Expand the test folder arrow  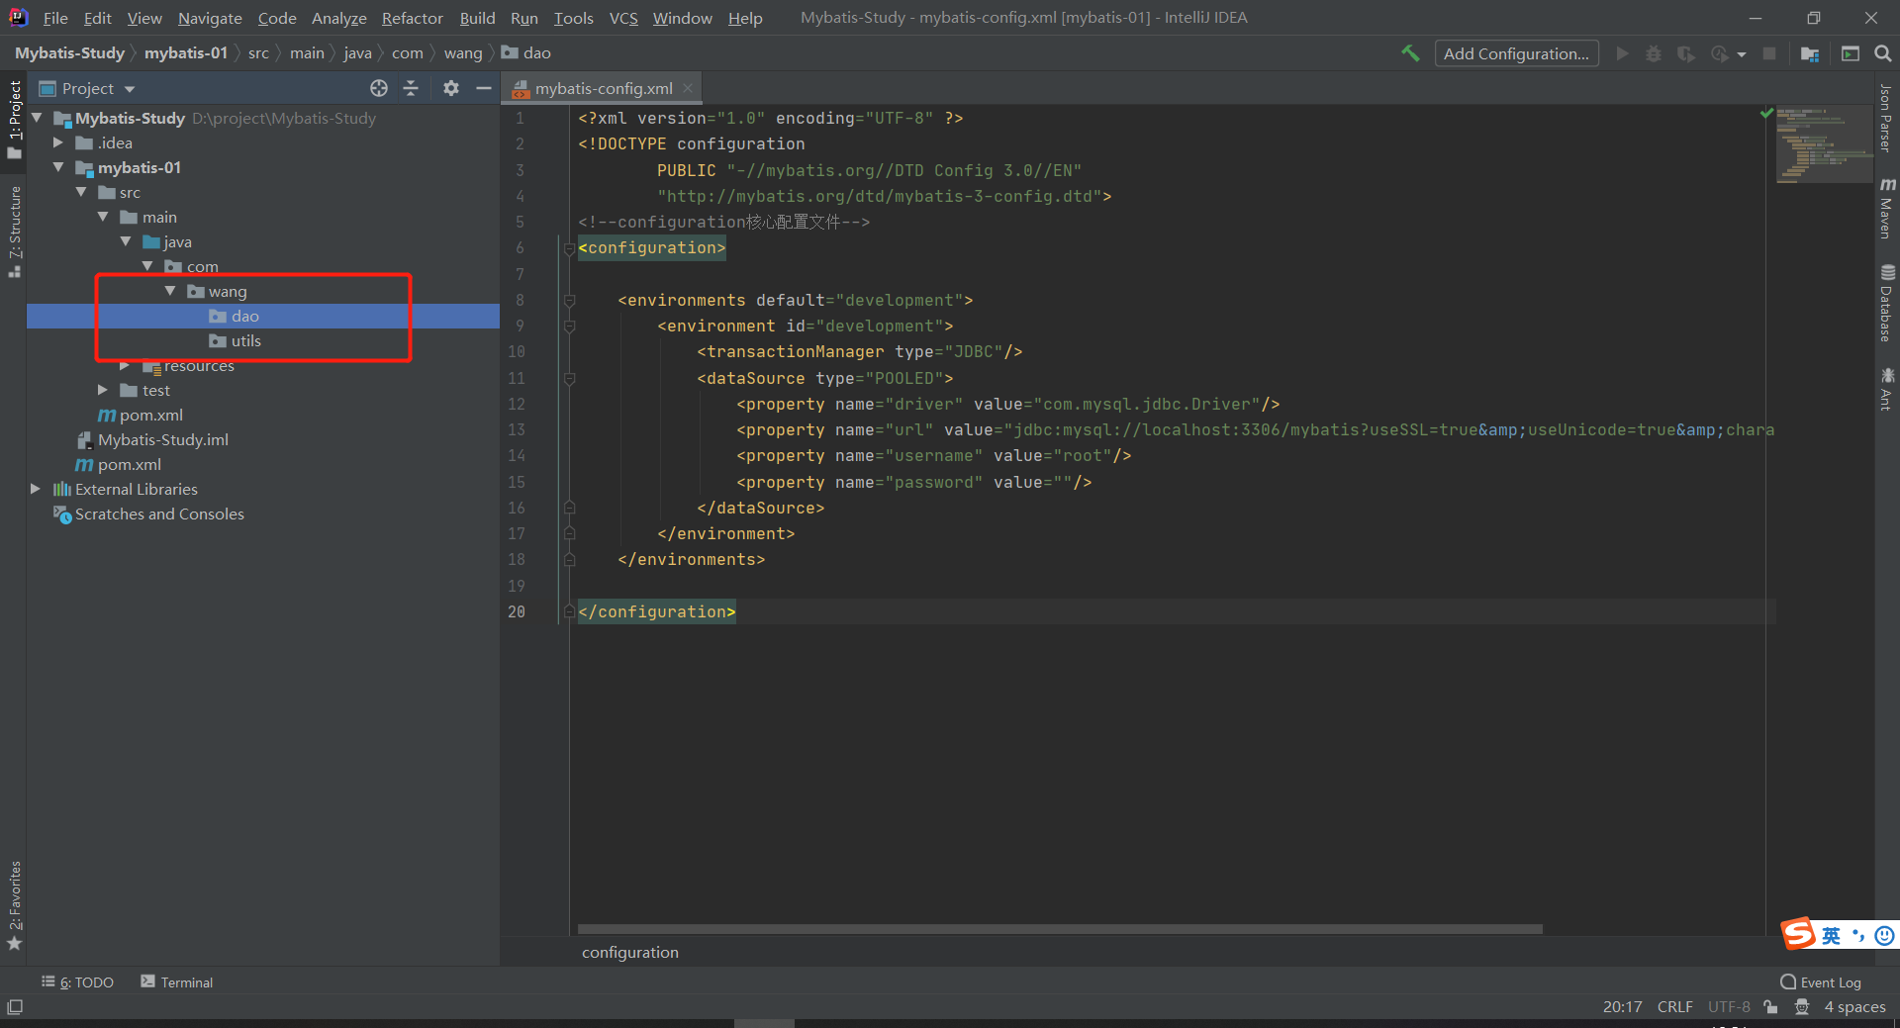pos(103,390)
